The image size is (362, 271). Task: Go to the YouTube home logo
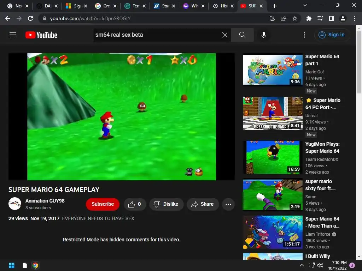41,35
